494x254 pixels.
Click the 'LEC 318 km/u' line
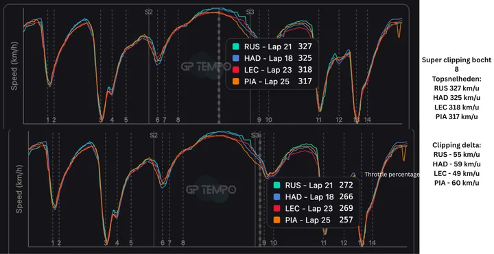[456, 107]
